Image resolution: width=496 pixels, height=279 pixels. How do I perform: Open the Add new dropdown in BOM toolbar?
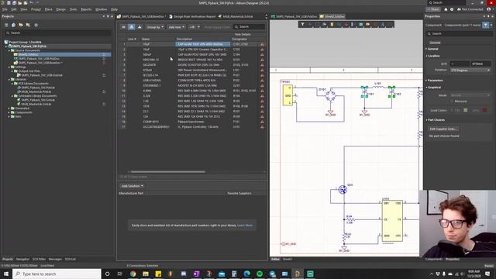tap(177, 27)
